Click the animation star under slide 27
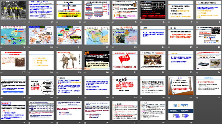Screen dimensions: 222x124 [x=57, y=98]
